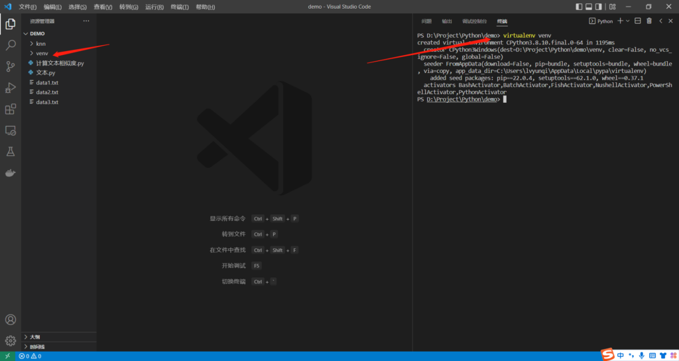The image size is (679, 361).
Task: Close the terminal panel
Action: point(671,21)
